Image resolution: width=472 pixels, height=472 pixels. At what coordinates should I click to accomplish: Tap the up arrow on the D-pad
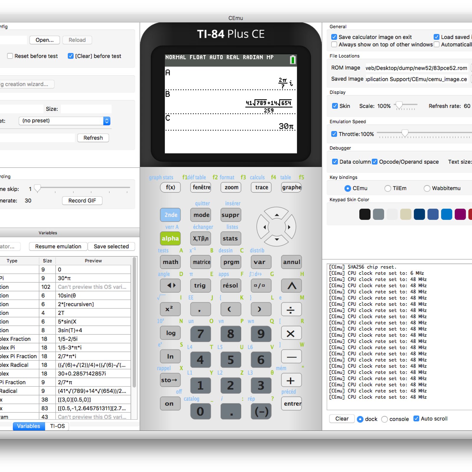pyautogui.click(x=276, y=214)
